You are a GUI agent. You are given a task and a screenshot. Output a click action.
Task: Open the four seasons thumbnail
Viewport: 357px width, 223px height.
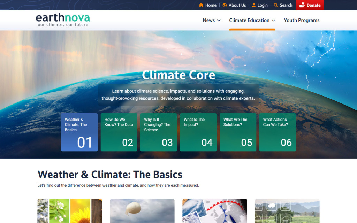tap(70, 211)
